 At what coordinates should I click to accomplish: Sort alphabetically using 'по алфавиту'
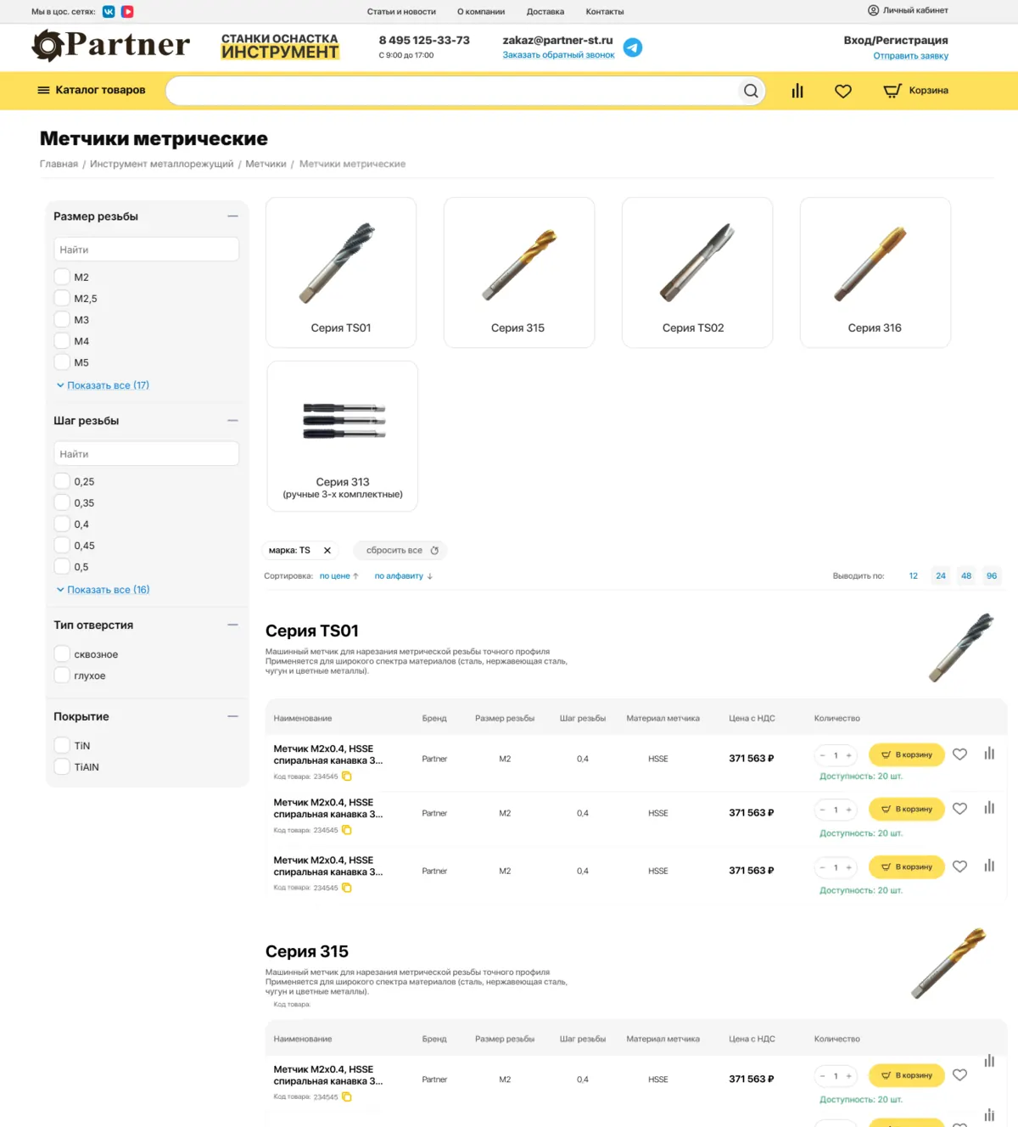(404, 576)
